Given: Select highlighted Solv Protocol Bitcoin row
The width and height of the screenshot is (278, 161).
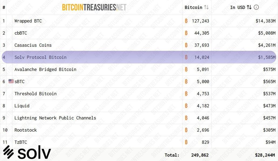Looking at the screenshot, I should pyautogui.click(x=139, y=57).
